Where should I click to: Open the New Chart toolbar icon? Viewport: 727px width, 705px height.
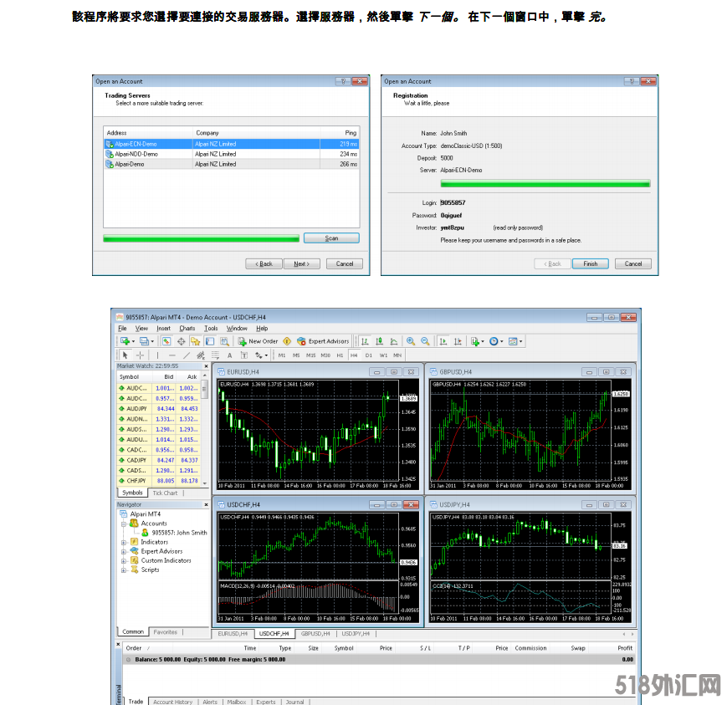[x=125, y=341]
